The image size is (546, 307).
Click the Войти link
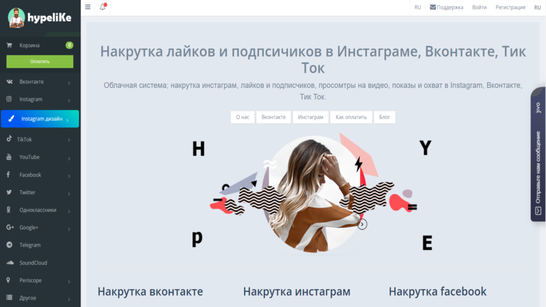click(479, 7)
